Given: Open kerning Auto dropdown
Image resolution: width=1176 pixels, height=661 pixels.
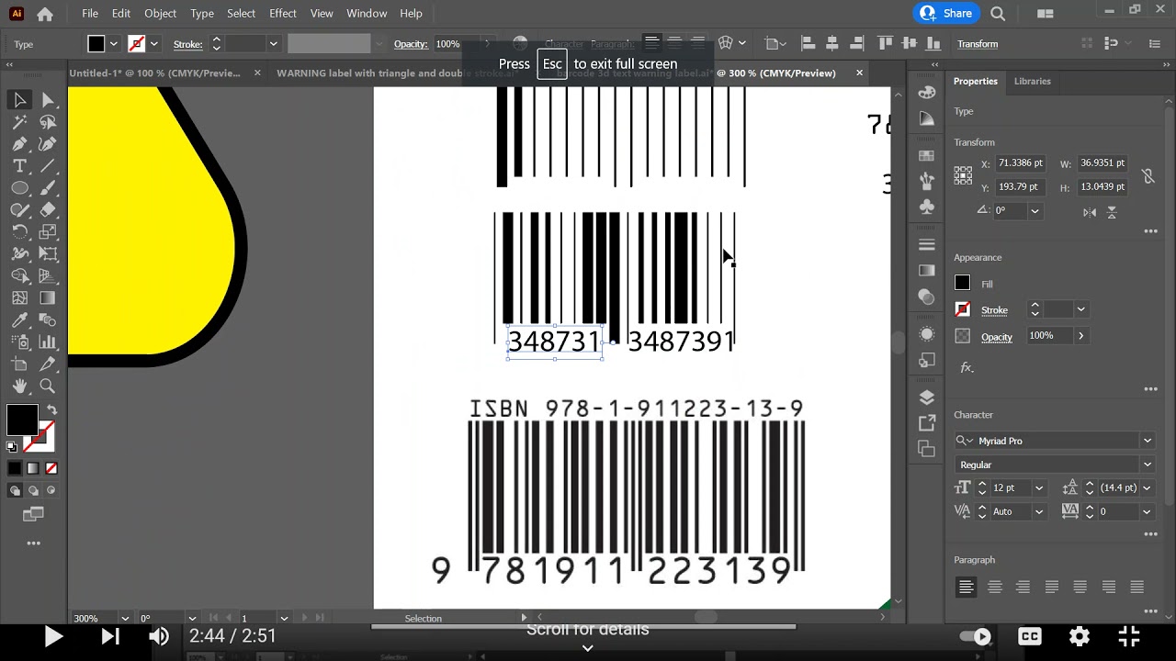Looking at the screenshot, I should pyautogui.click(x=1039, y=511).
